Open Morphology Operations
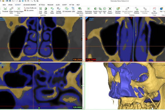165x110 pixels. pyautogui.click(x=88, y=11)
